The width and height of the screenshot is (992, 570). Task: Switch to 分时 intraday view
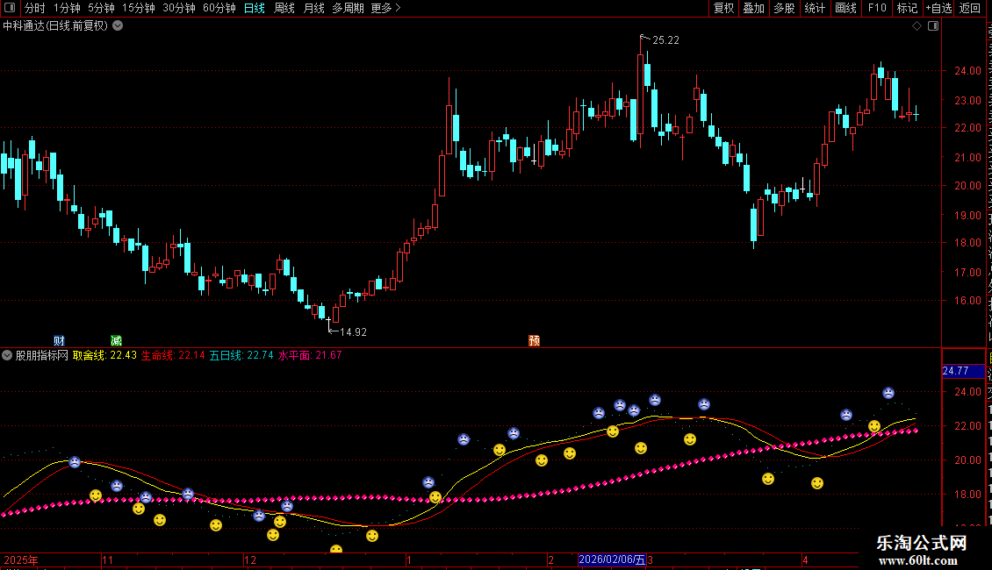[x=35, y=8]
